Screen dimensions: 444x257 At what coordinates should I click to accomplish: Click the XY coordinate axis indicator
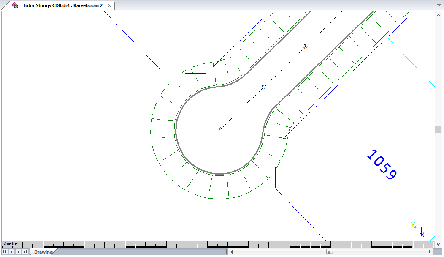[x=417, y=230]
